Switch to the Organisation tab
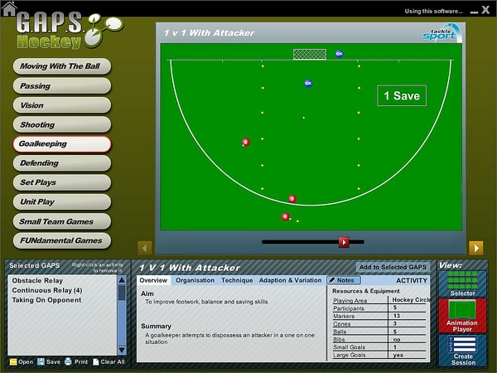 pyautogui.click(x=195, y=280)
